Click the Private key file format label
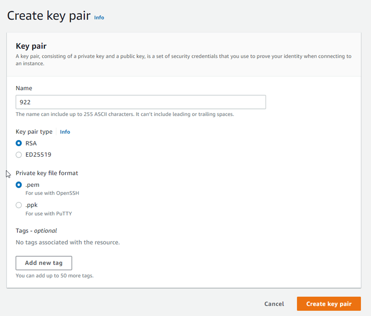The height and width of the screenshot is (316, 371). coord(47,173)
